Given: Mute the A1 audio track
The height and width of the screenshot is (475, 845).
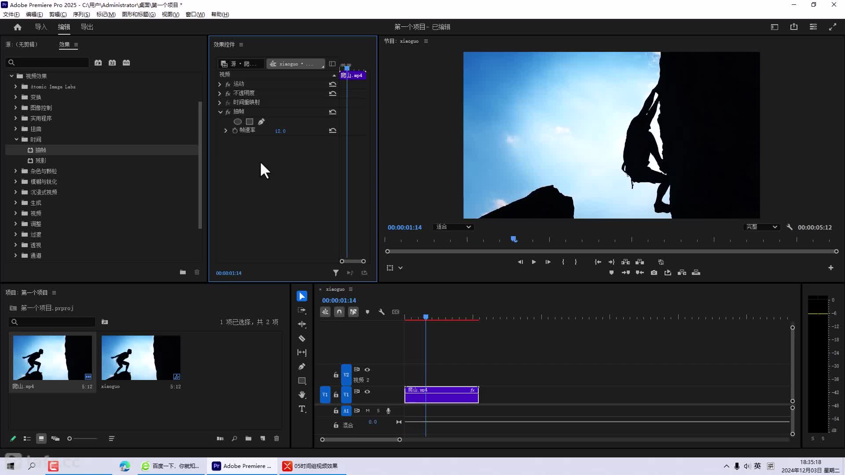Looking at the screenshot, I should pyautogui.click(x=367, y=411).
